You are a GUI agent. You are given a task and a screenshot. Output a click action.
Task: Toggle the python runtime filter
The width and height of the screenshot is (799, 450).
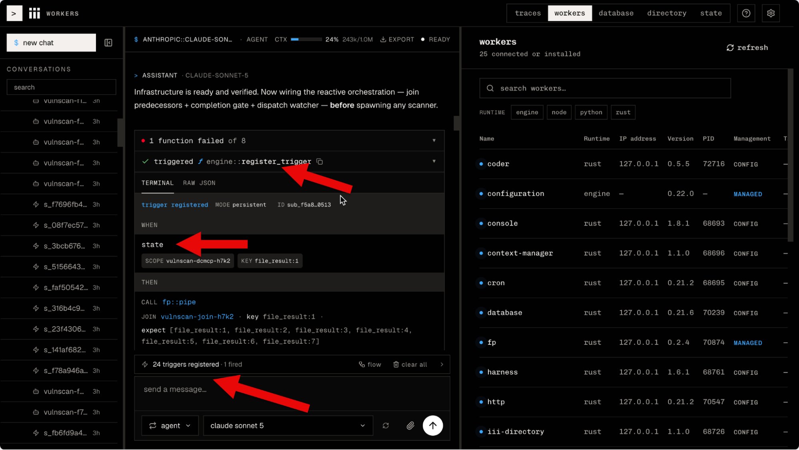pyautogui.click(x=591, y=112)
